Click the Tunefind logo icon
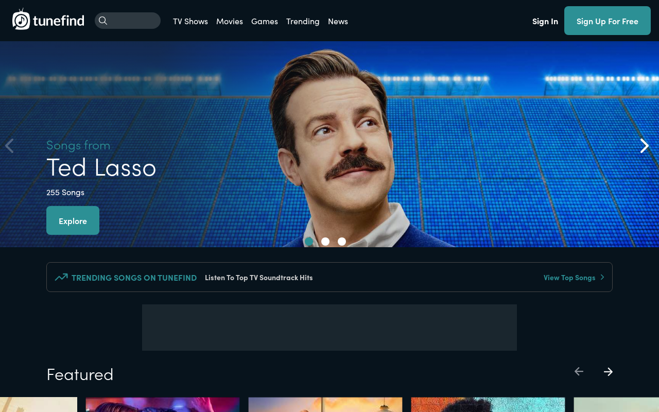The width and height of the screenshot is (659, 412). tap(21, 20)
